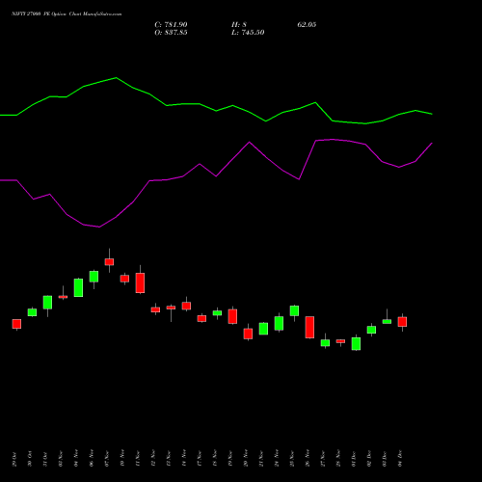
Task: Click the purple indicator line's lowest trough
Action: click(99, 227)
